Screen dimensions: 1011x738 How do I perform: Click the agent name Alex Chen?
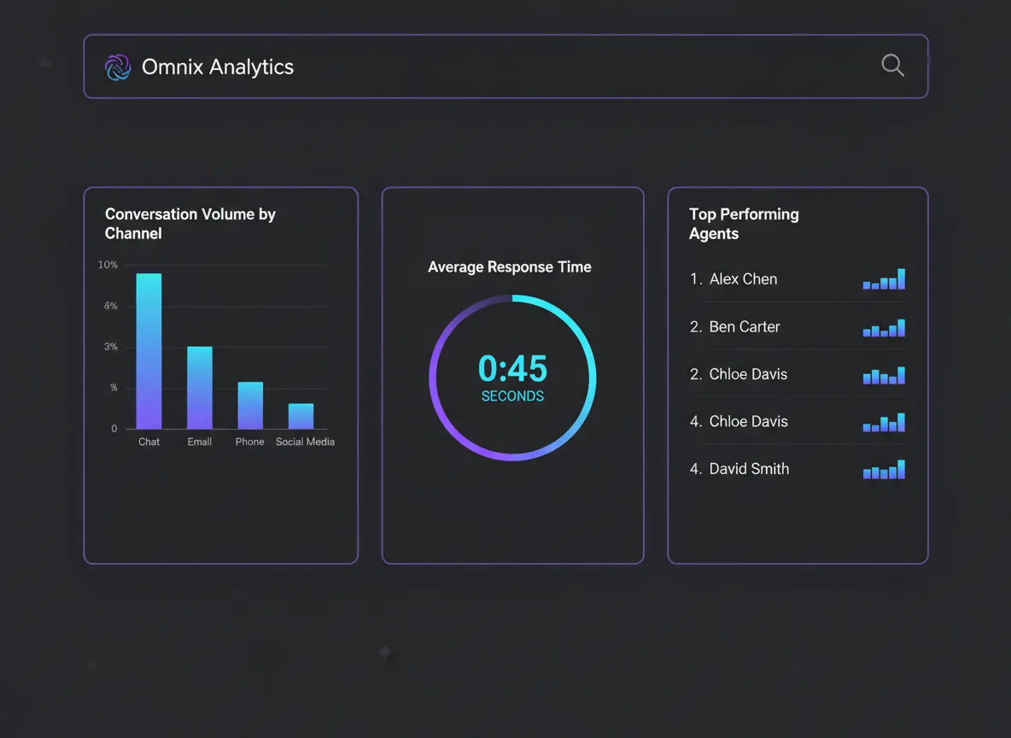(742, 278)
